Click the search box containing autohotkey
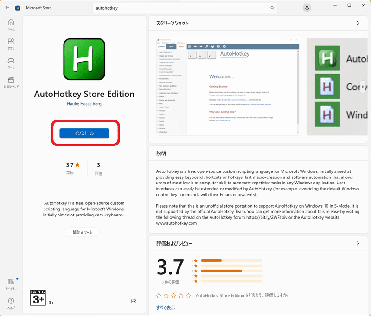This screenshot has width=371, height=316. click(185, 8)
